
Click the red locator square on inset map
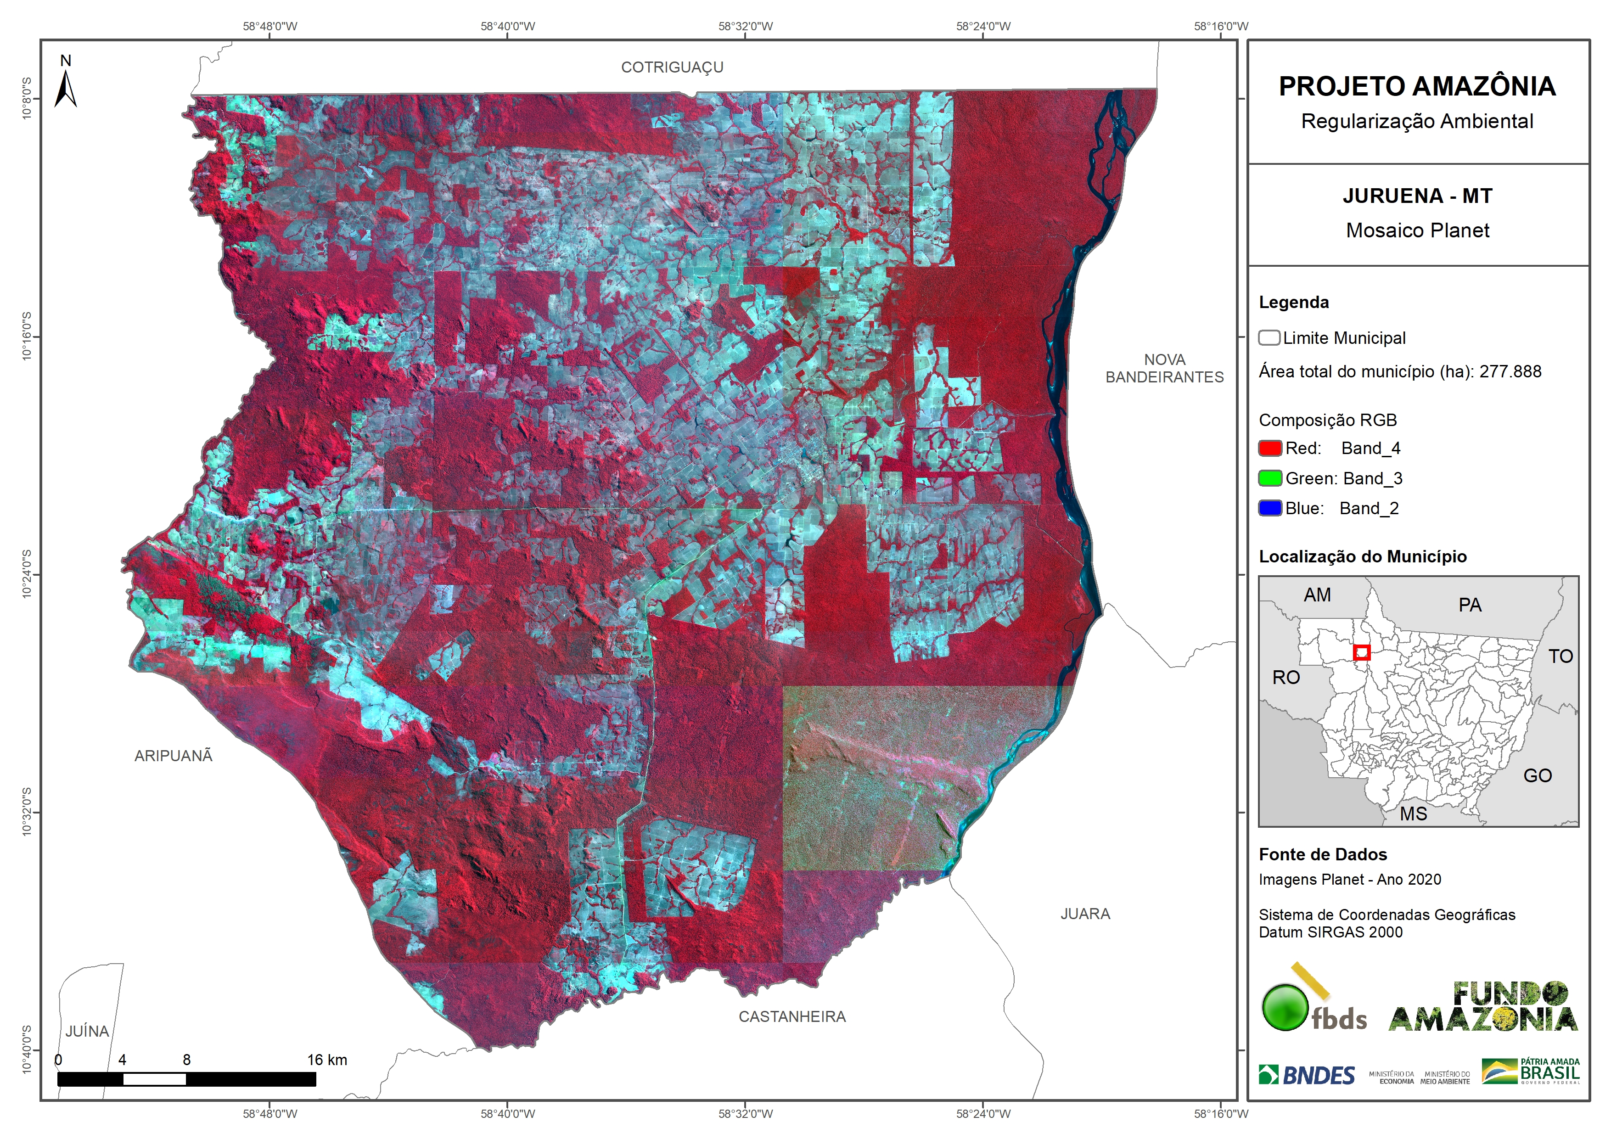pyautogui.click(x=1361, y=653)
